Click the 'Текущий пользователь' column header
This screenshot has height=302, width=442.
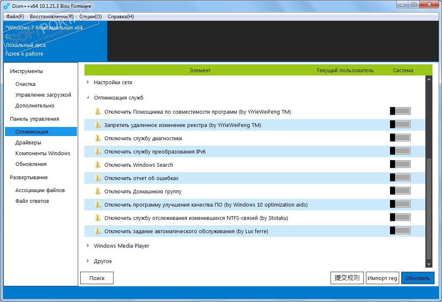coord(345,70)
